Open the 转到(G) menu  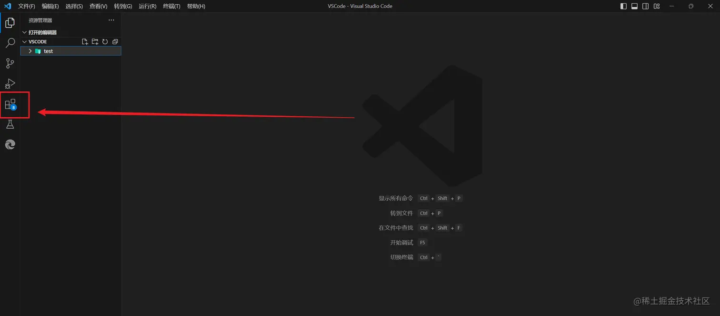(123, 6)
